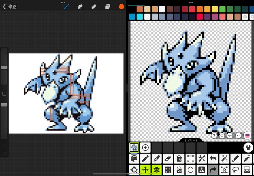The height and width of the screenshot is (176, 254).
Task: Pick the bright crimson red swatch
Action: 200,17
